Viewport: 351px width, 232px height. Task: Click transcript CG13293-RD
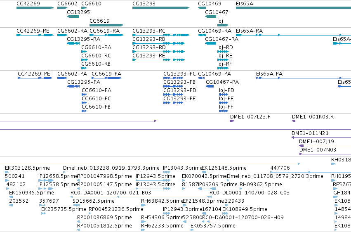[x=149, y=47]
